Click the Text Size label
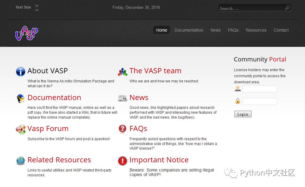The width and height of the screenshot is (305, 187). click(23, 7)
